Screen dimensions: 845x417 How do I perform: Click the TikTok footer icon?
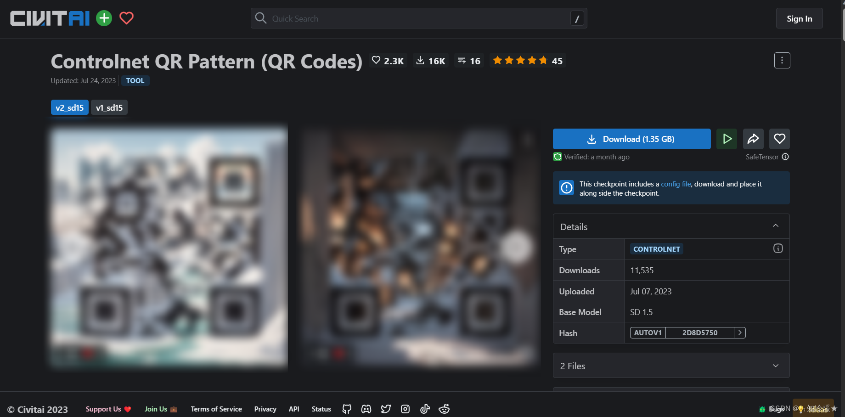pyautogui.click(x=425, y=409)
